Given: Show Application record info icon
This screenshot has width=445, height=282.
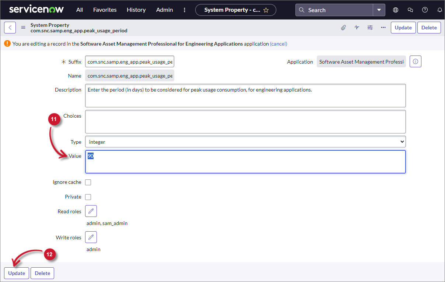Looking at the screenshot, I should click(x=416, y=62).
